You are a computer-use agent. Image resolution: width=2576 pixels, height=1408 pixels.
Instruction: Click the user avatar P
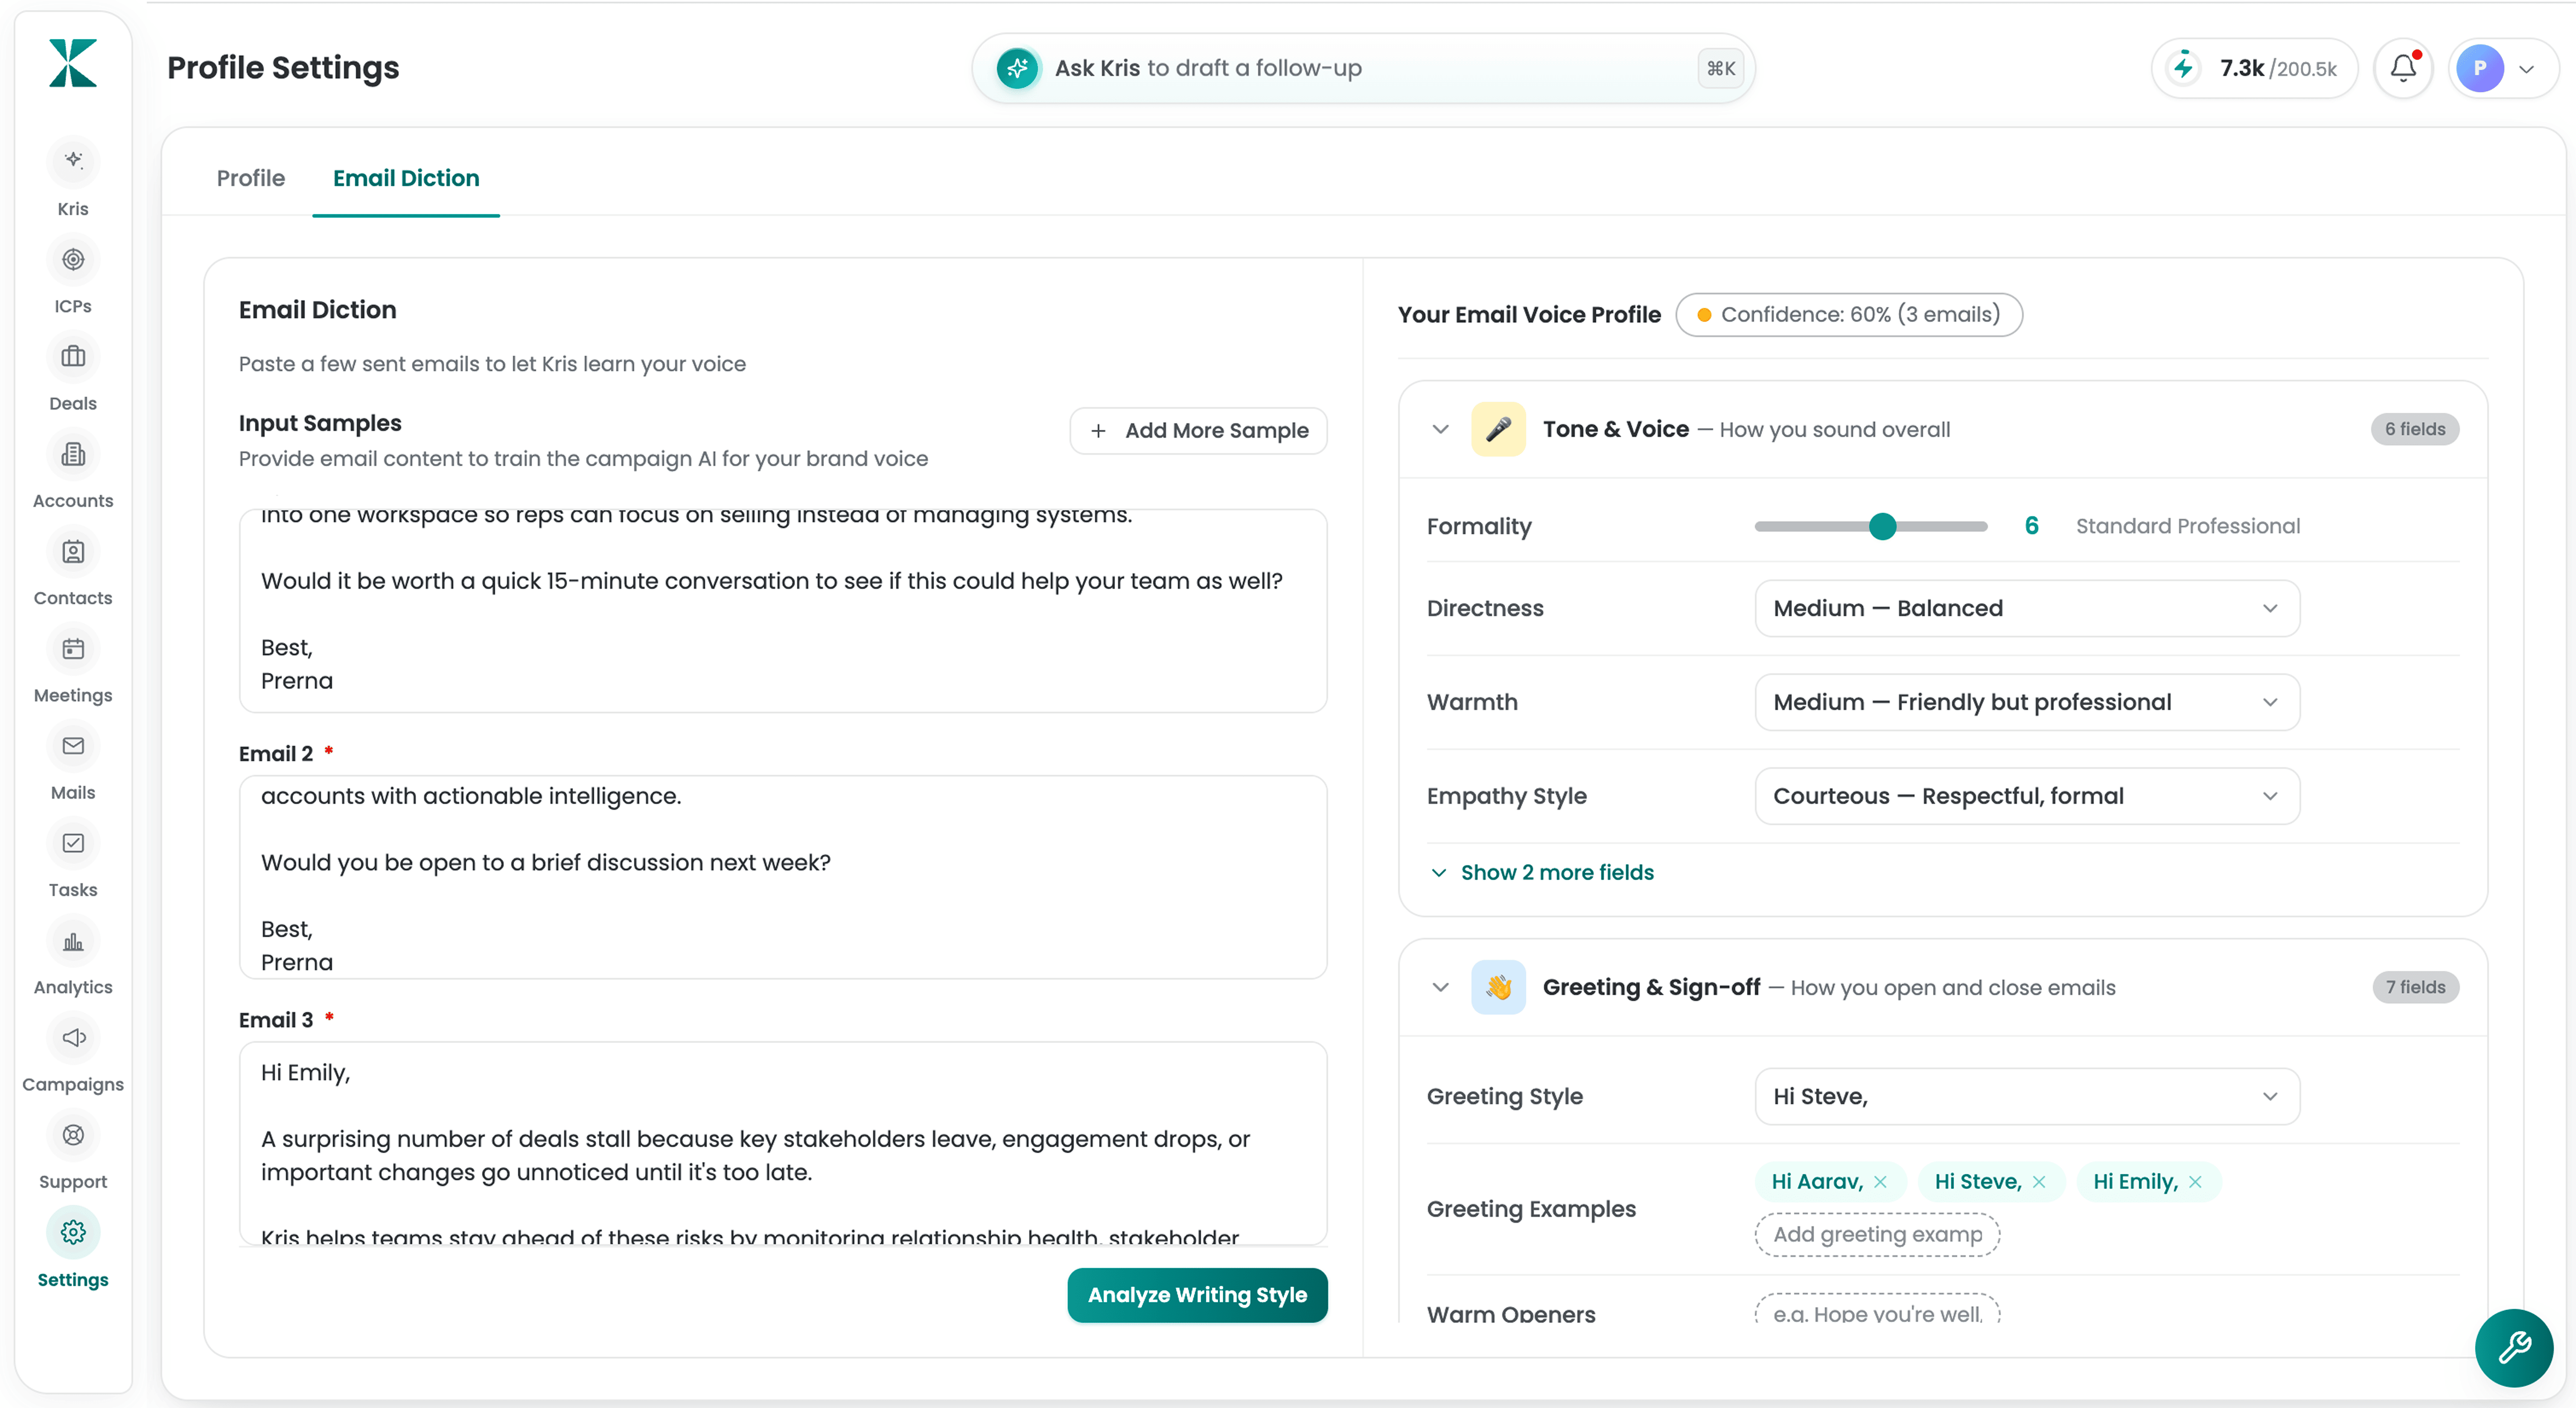[2480, 68]
